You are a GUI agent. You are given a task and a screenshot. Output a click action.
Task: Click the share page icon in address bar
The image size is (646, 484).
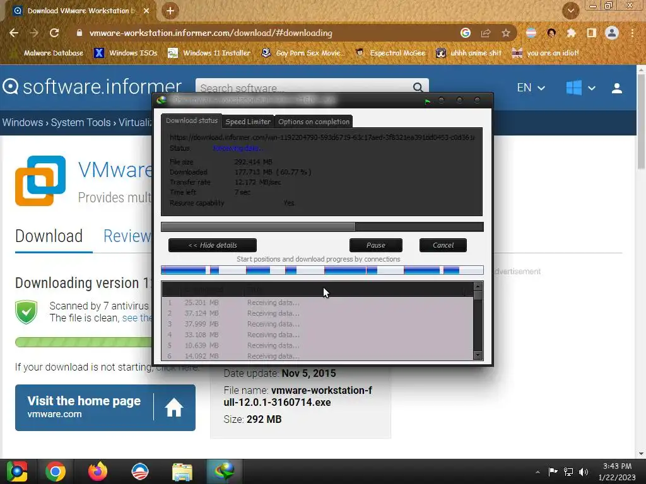point(486,33)
